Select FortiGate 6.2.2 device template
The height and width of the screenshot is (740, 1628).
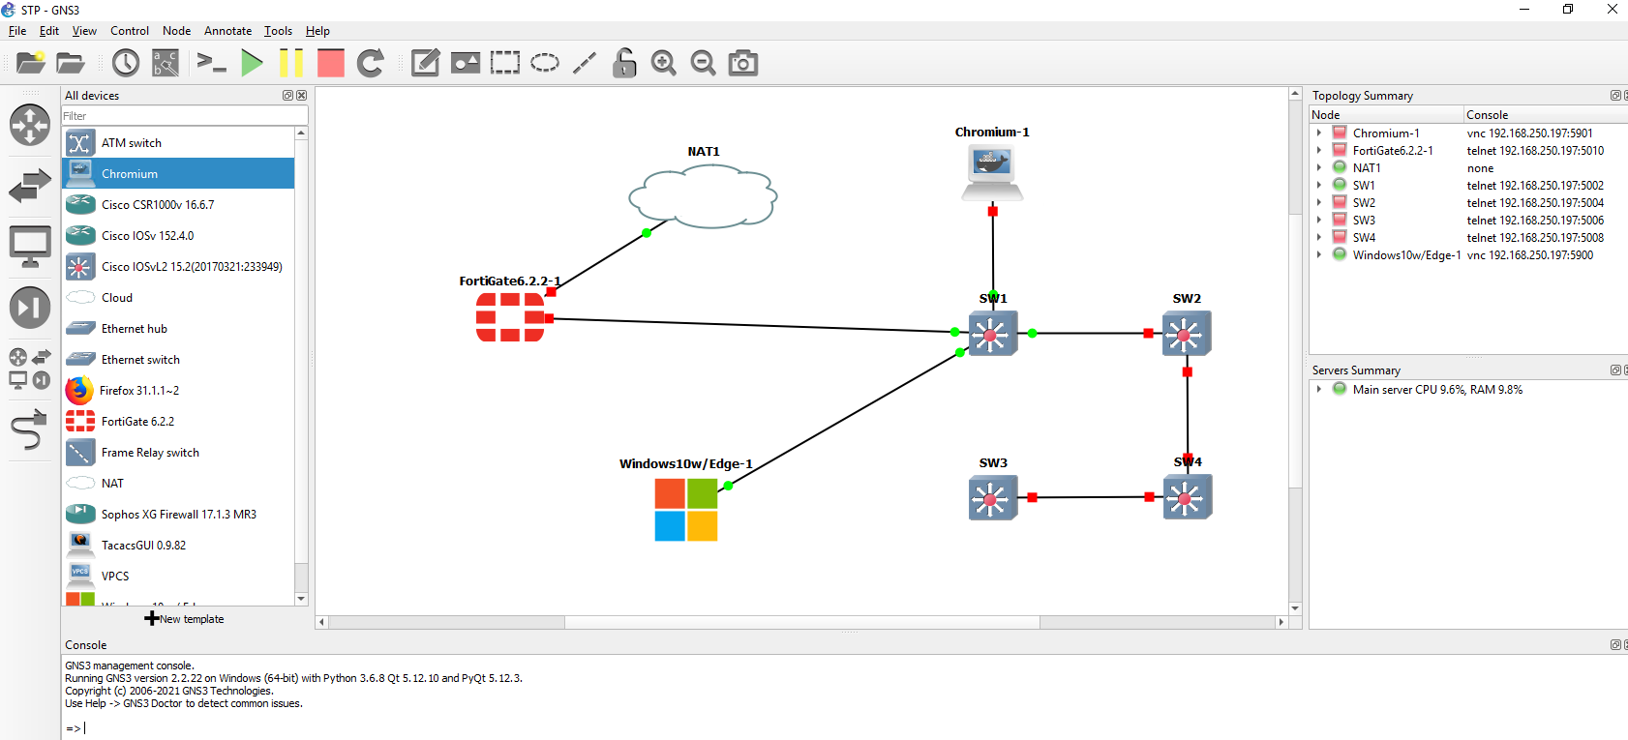178,422
